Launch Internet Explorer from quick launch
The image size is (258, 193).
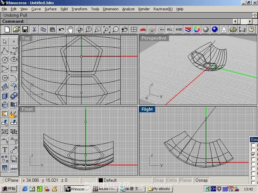click(25, 189)
